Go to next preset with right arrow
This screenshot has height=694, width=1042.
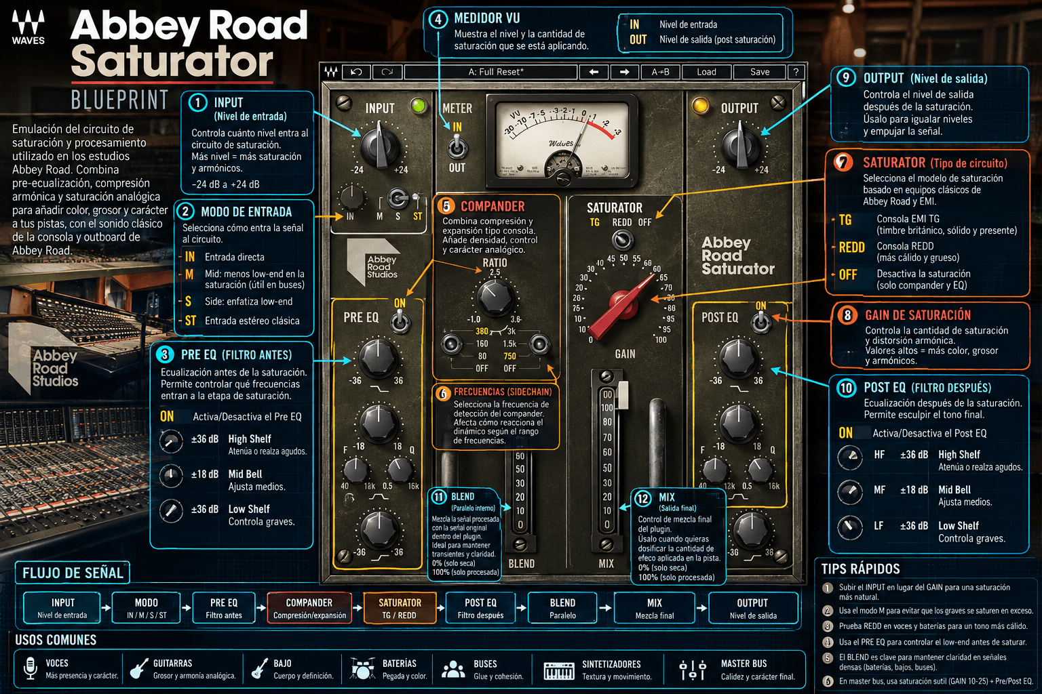click(x=625, y=72)
